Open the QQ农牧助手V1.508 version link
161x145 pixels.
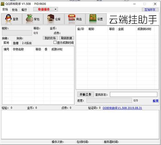122,108
